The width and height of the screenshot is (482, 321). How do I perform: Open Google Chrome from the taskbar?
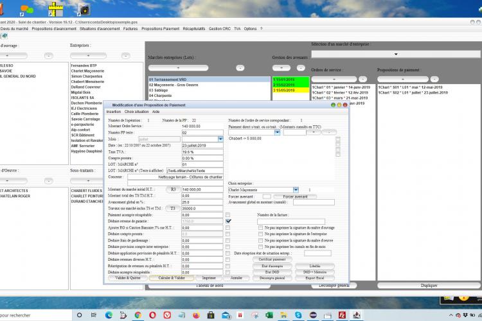pyautogui.click(x=138, y=315)
